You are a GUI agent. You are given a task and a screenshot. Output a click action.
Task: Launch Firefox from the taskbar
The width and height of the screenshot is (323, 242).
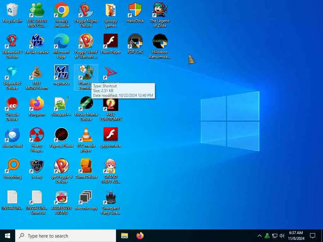[140, 236]
